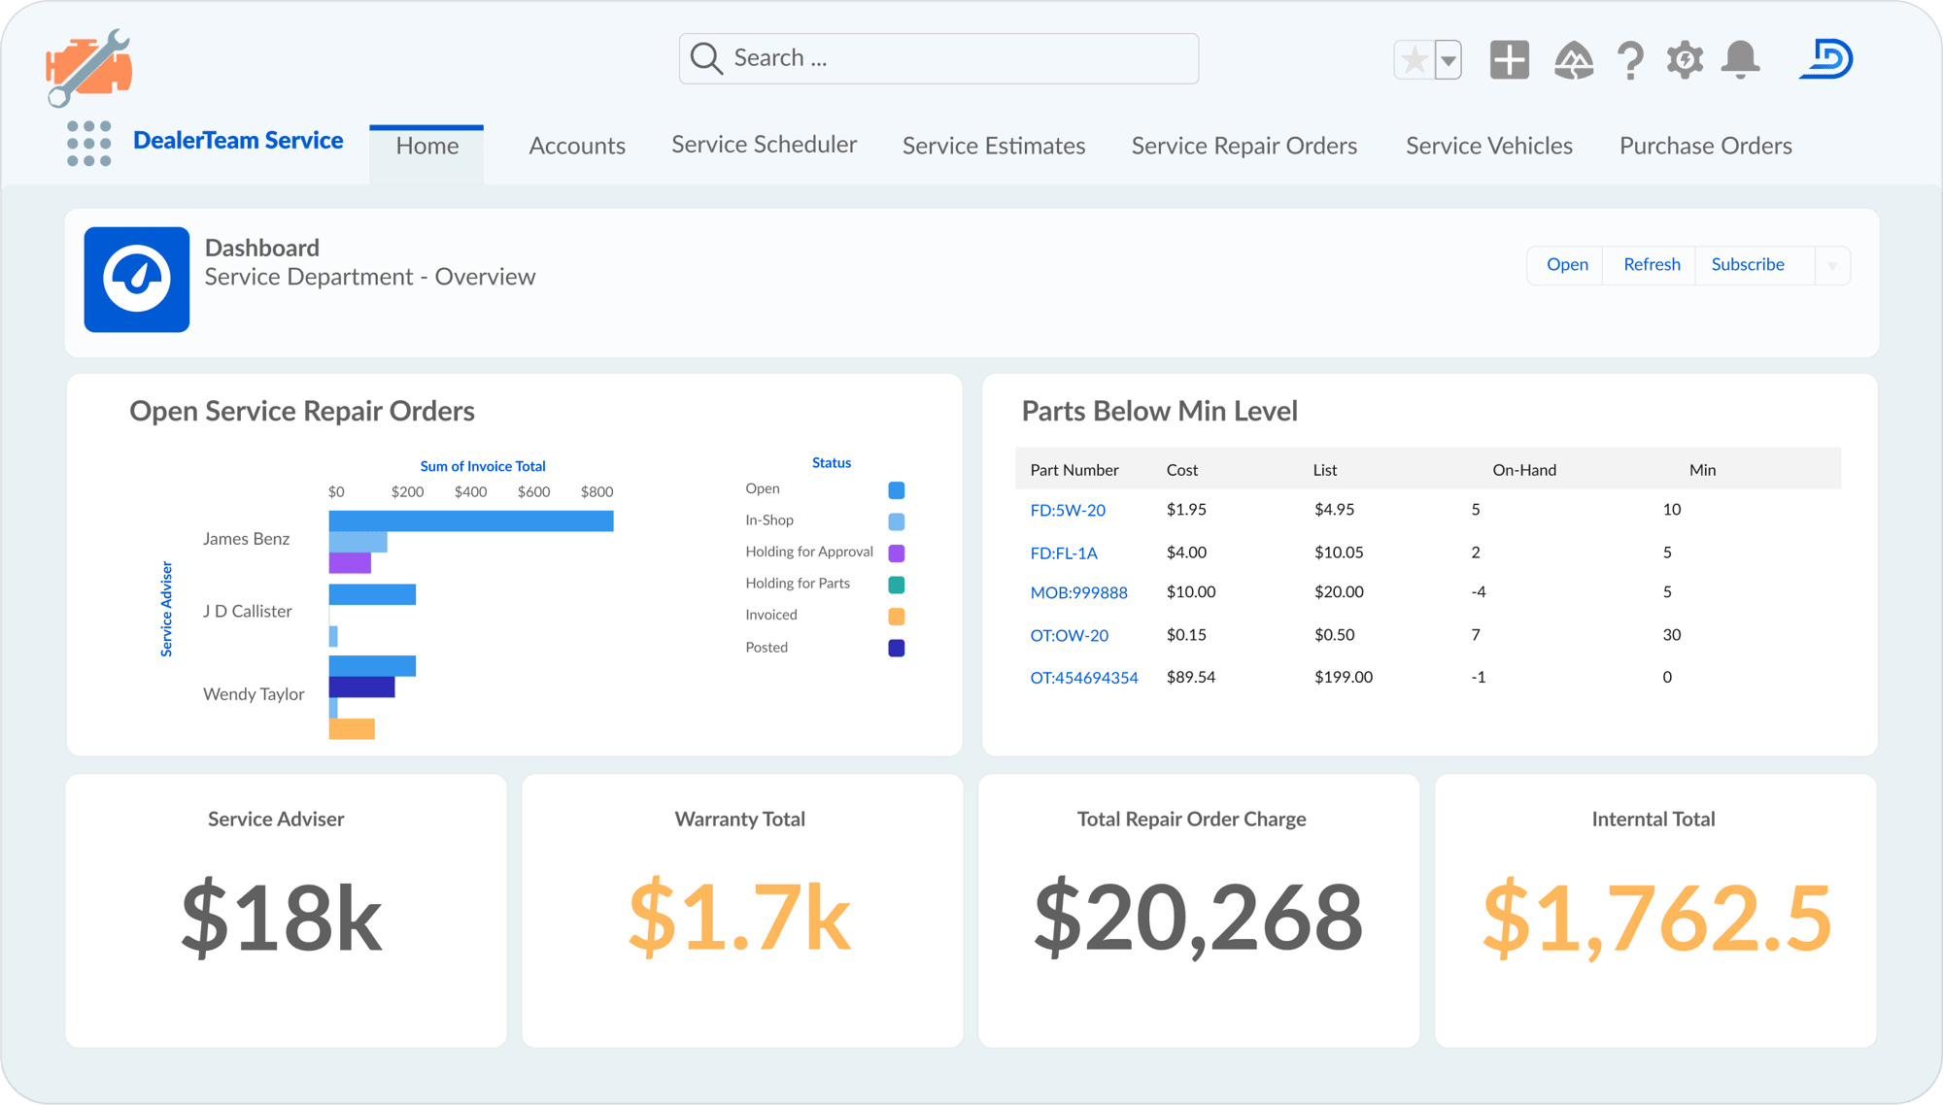Click the DealerTeam engine wrench logo
Screen dimensions: 1943x1105
88,67
